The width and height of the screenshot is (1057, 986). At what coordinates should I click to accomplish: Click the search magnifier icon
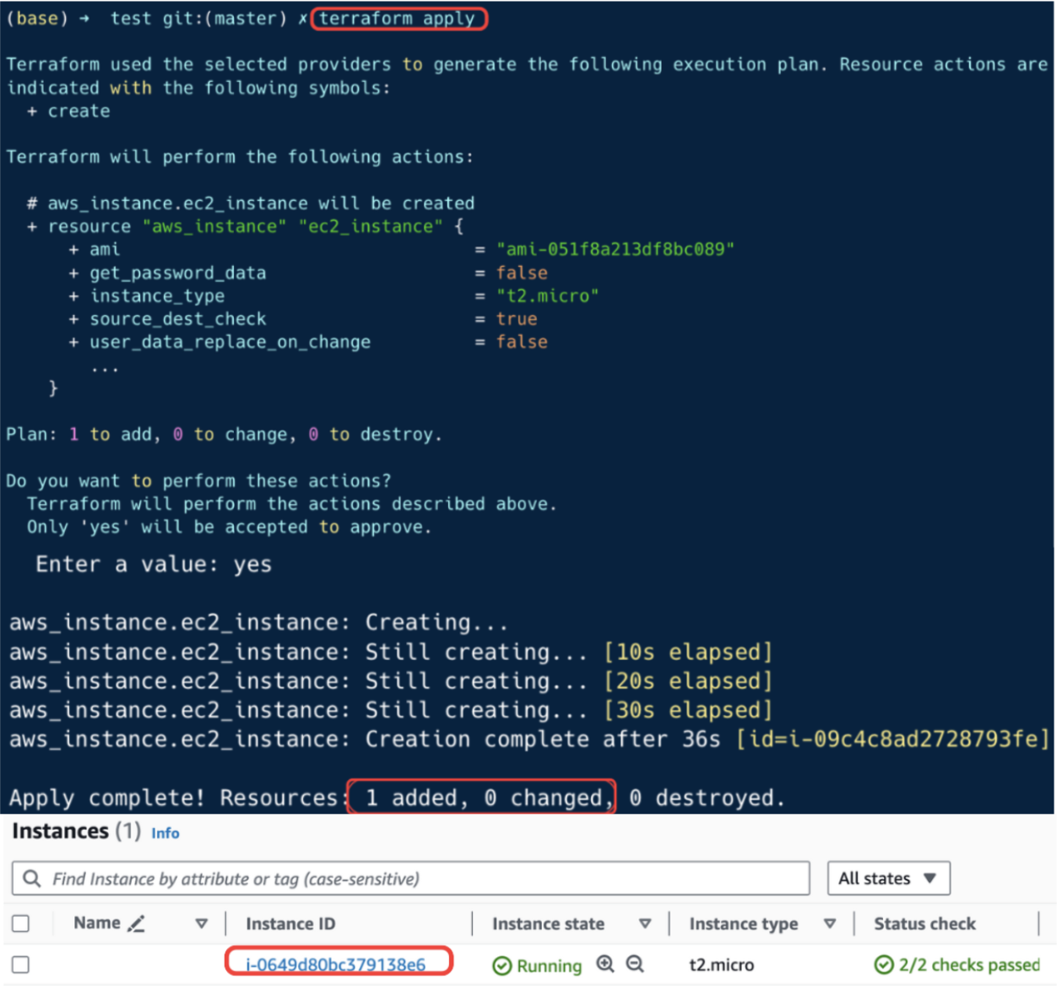[x=32, y=879]
